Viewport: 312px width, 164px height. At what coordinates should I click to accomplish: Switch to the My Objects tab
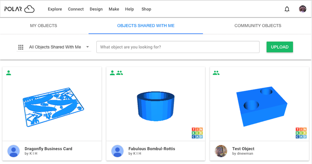tap(44, 26)
